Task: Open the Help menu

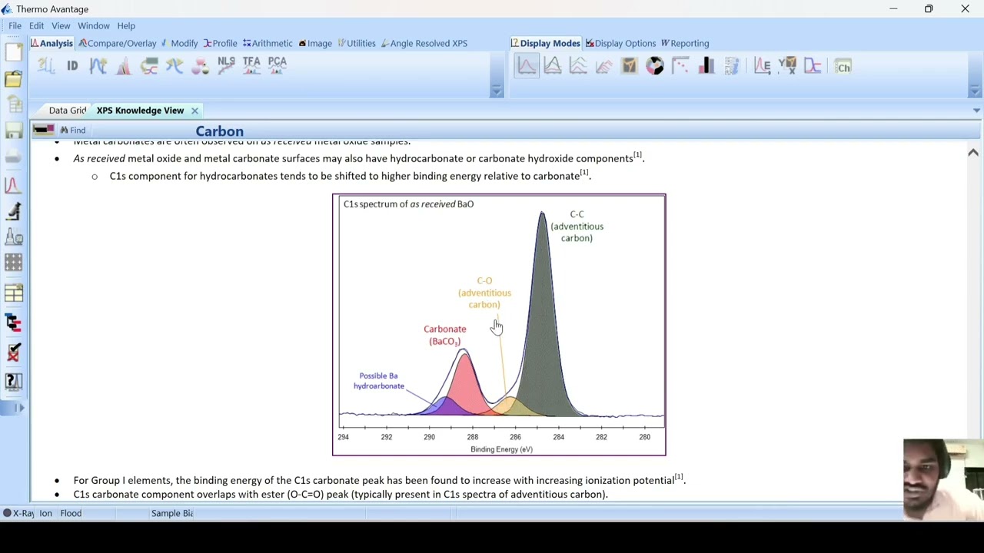Action: (x=126, y=25)
